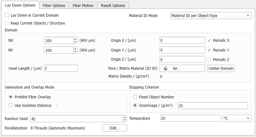Decrease the NX value with down arrow

(x=75, y=42)
